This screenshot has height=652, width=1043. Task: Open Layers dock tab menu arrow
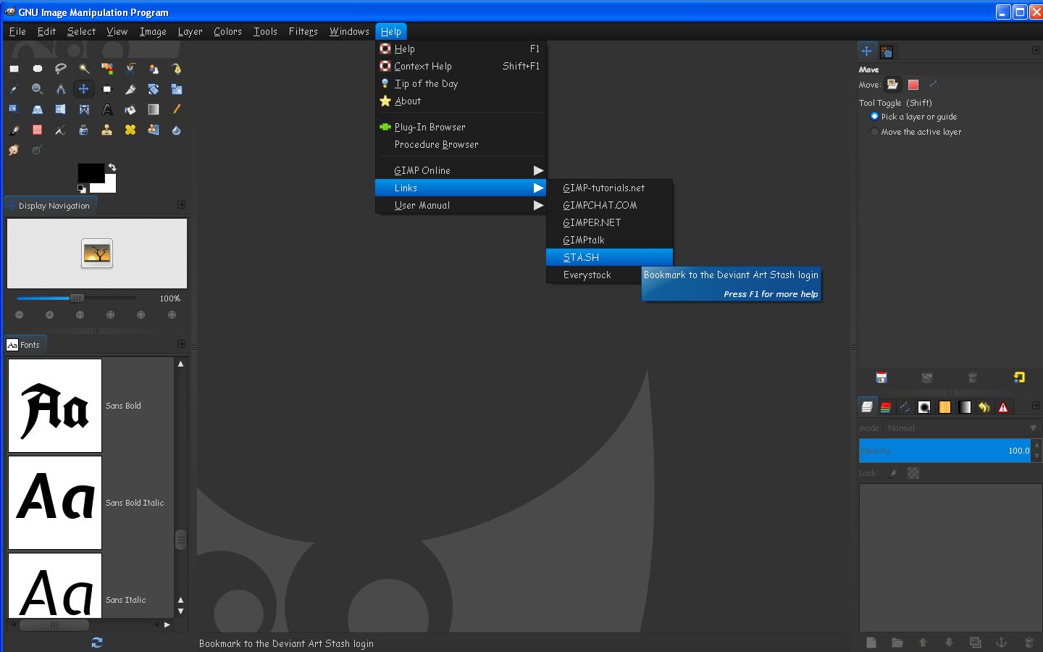(1036, 406)
